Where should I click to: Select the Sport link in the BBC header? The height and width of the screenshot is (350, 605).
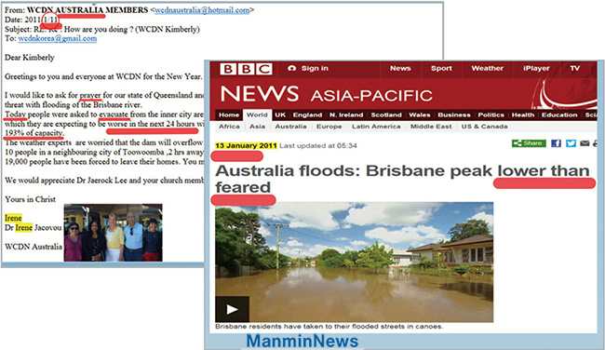[x=441, y=68]
